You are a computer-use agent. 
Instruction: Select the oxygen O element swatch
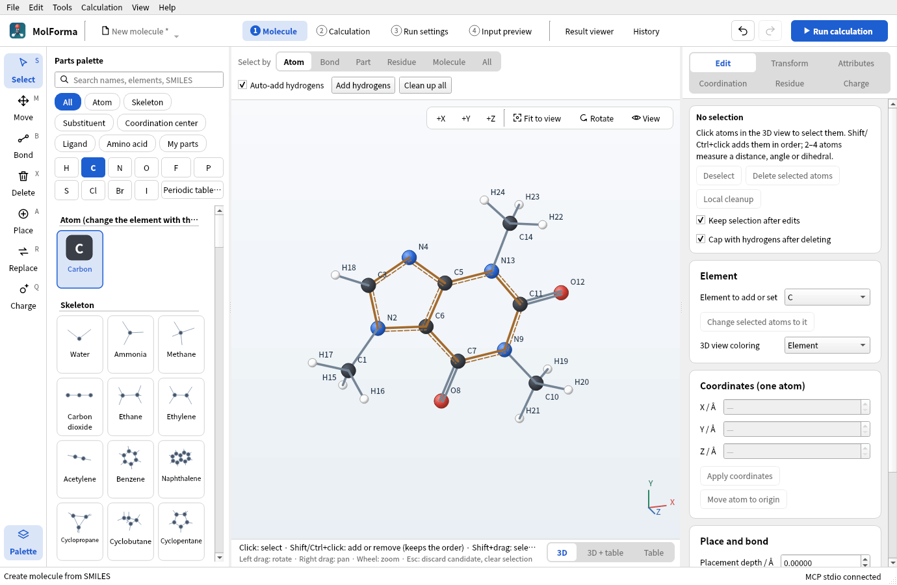(x=146, y=168)
